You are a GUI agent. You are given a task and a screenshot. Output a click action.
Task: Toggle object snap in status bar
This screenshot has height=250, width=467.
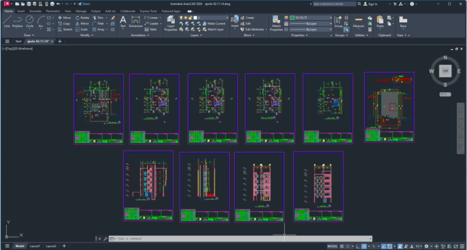(389, 246)
